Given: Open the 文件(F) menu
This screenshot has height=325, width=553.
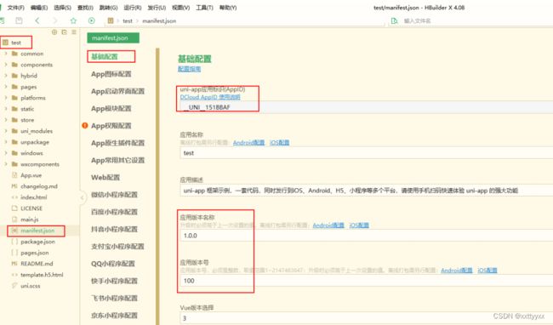Looking at the screenshot, I should coord(16,8).
